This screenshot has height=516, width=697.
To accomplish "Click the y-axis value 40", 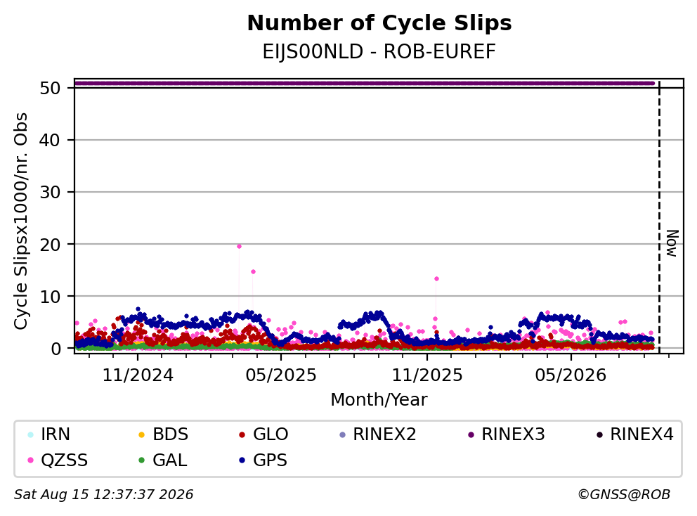I will pyautogui.click(x=50, y=140).
